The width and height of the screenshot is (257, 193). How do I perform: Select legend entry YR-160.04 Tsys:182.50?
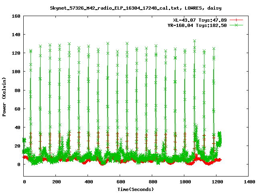[197, 25]
